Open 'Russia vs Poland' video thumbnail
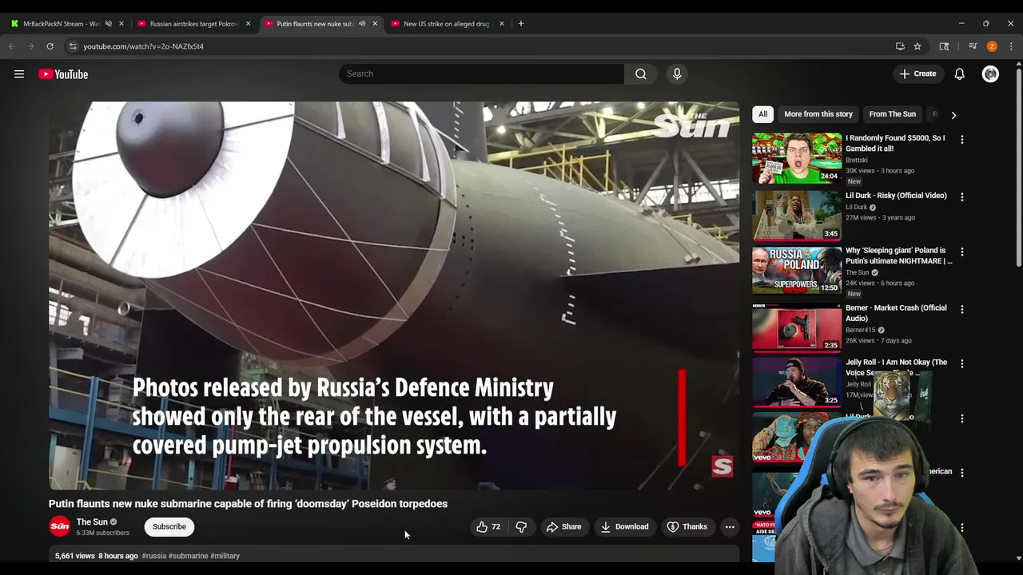This screenshot has height=575, width=1023. coord(797,271)
